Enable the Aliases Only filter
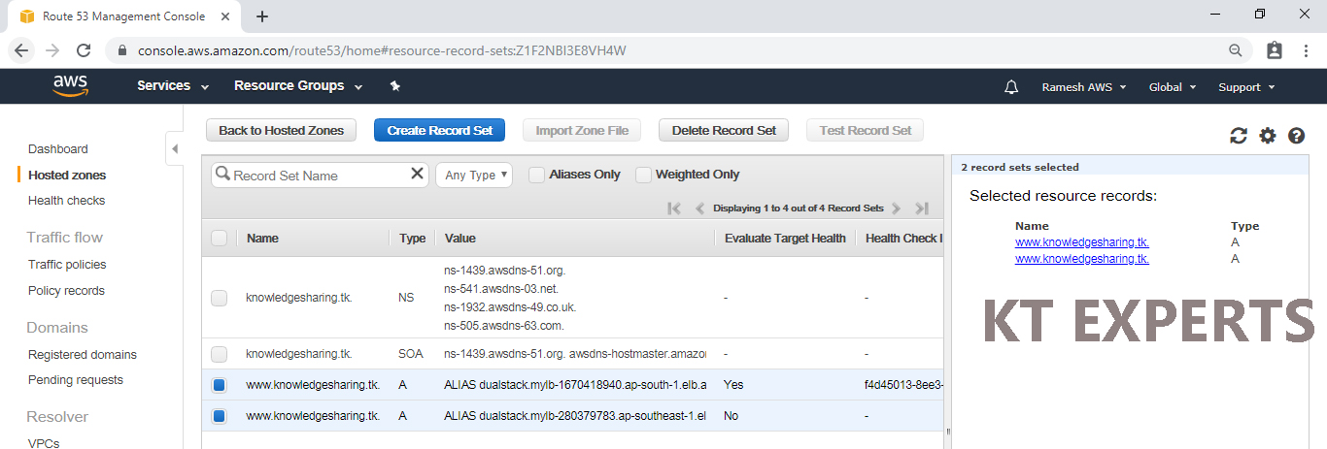The image size is (1327, 449). [x=536, y=175]
